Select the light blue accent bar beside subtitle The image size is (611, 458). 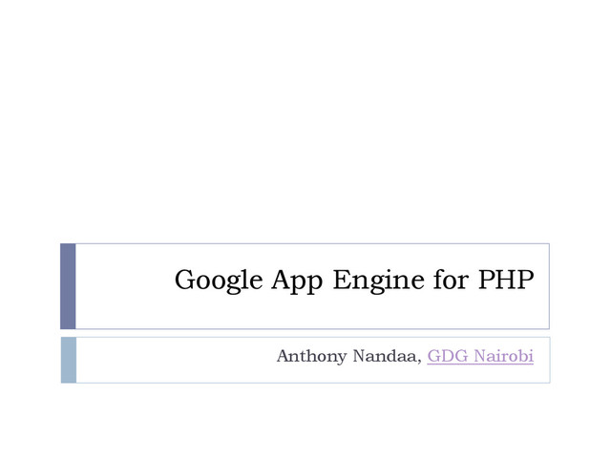[x=69, y=360]
